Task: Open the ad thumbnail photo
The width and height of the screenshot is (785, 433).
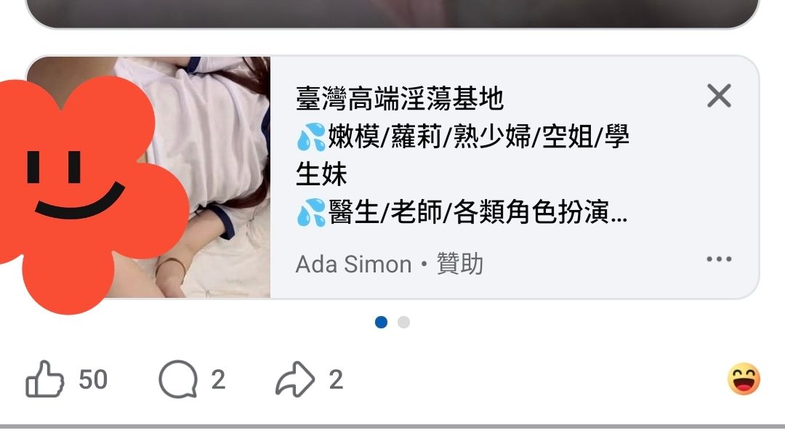Action: point(148,177)
